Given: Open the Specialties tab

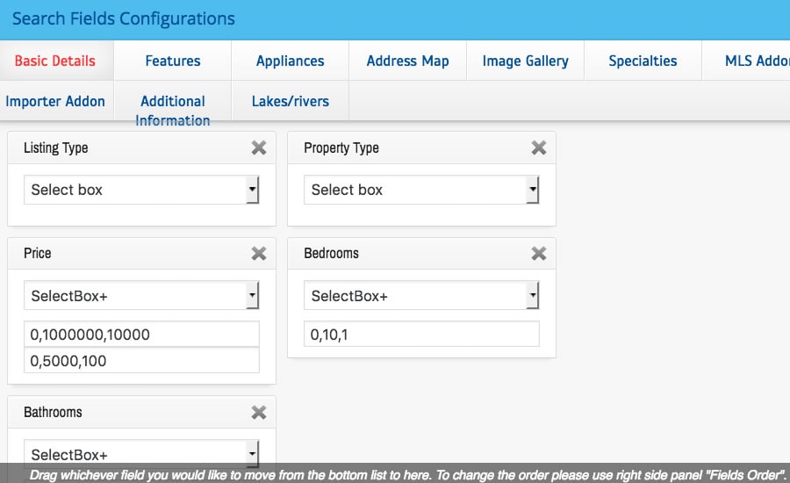Looking at the screenshot, I should pos(643,61).
